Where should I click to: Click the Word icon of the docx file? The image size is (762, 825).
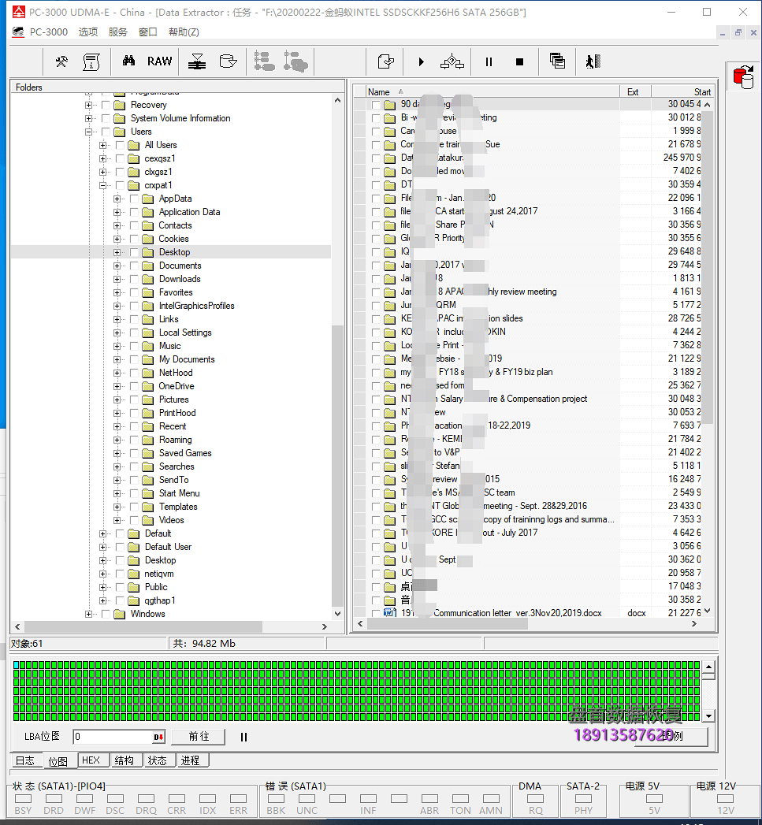coord(389,612)
